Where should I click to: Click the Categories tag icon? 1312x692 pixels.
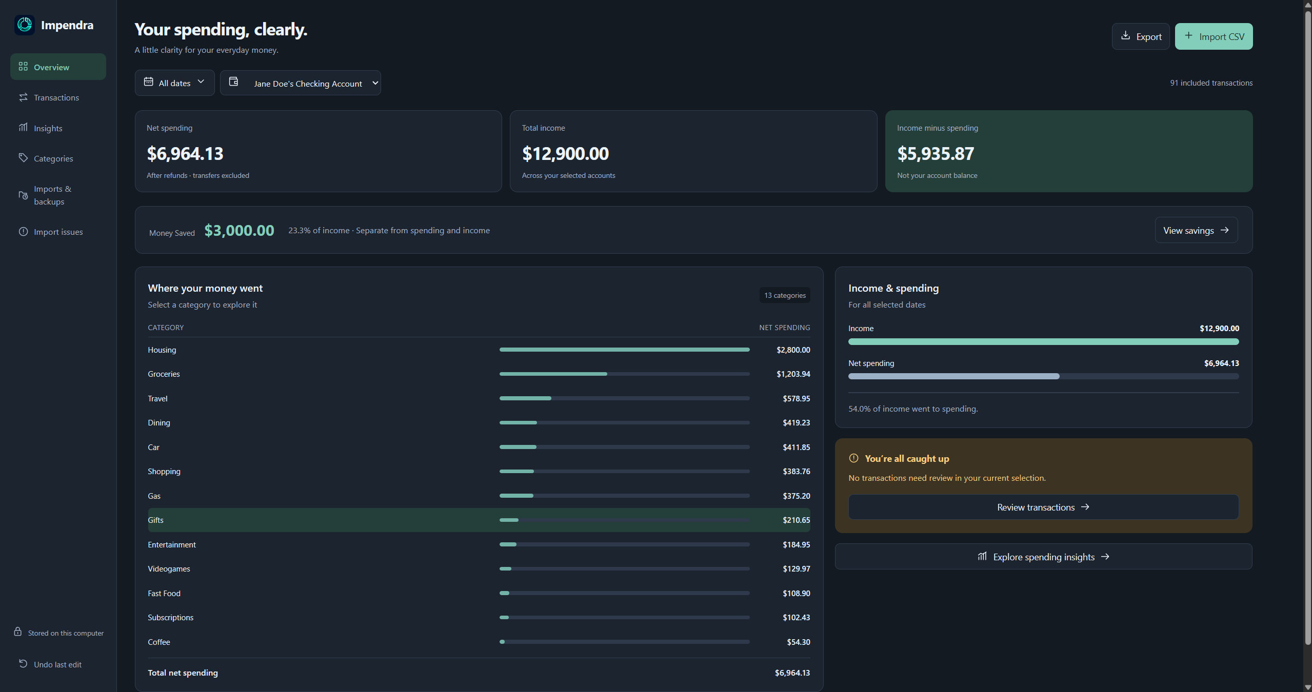[23, 158]
